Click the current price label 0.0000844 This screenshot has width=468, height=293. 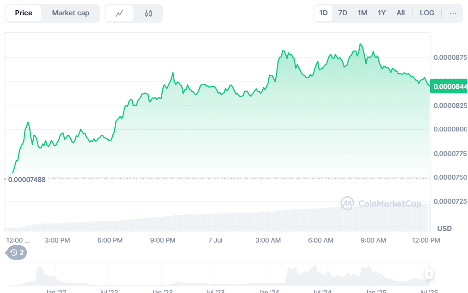click(x=450, y=86)
